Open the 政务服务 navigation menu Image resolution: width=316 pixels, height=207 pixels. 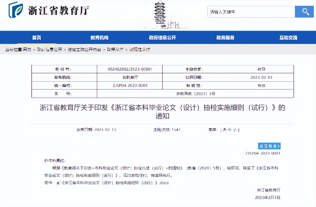[x=225, y=37]
